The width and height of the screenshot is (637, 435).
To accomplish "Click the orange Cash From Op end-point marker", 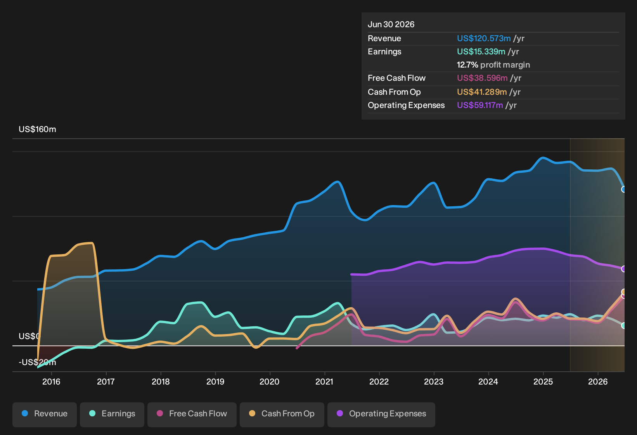I will 624,292.
